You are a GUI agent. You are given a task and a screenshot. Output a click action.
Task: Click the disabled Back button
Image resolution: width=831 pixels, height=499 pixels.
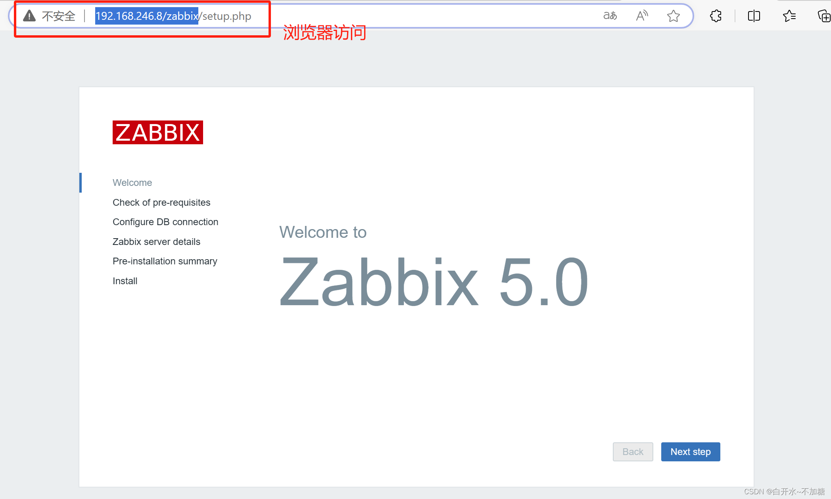633,452
